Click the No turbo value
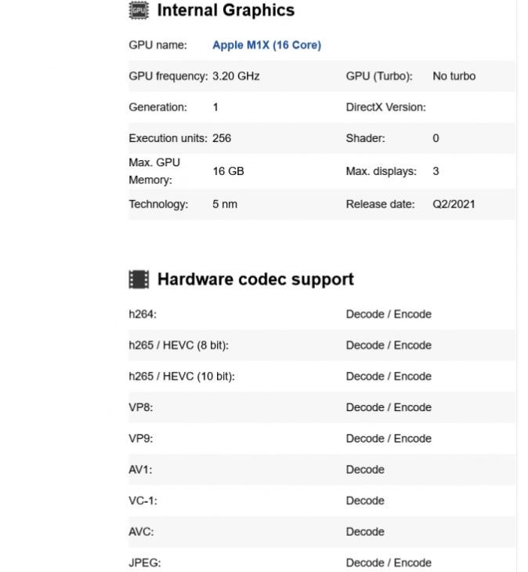The height and width of the screenshot is (572, 528). [454, 76]
